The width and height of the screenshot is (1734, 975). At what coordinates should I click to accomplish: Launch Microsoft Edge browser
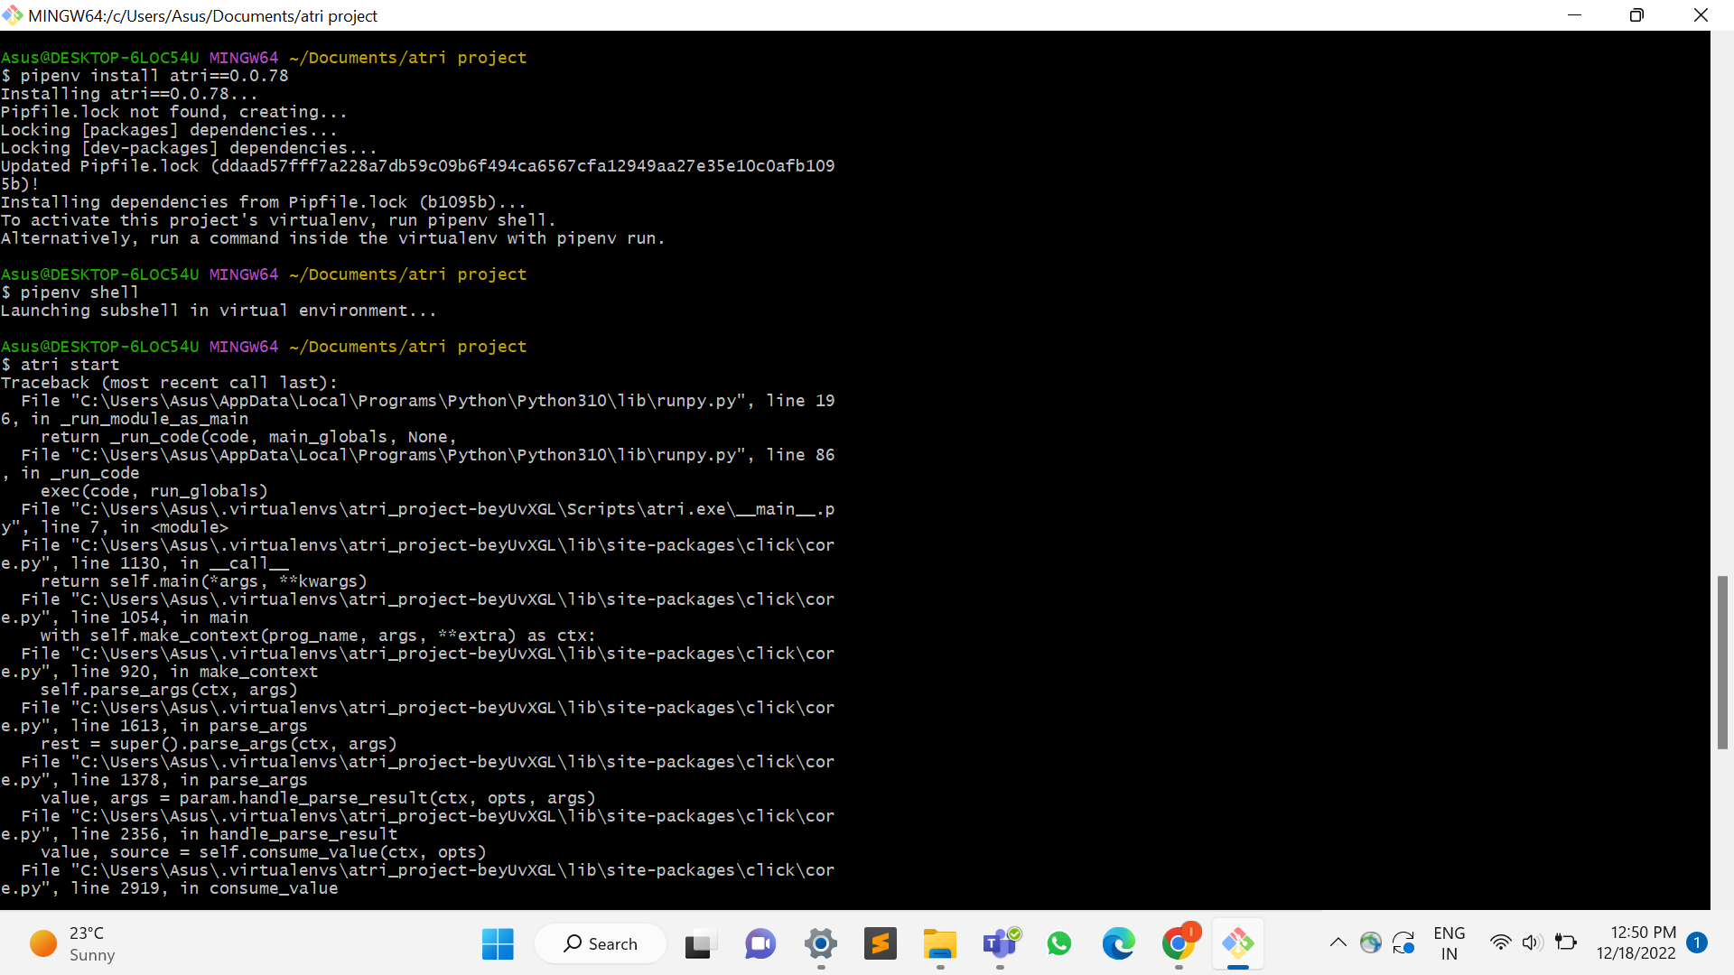[1119, 943]
